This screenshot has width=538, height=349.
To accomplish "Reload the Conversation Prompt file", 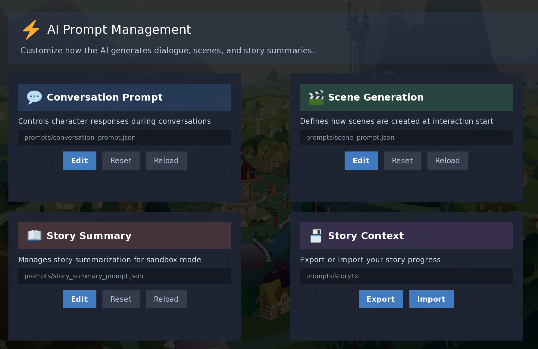I will pos(166,160).
